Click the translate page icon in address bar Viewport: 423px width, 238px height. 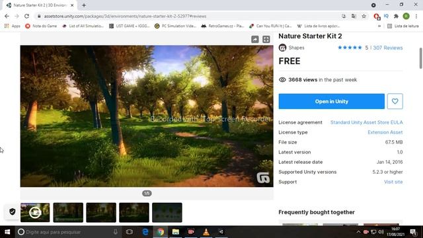pos(354,16)
